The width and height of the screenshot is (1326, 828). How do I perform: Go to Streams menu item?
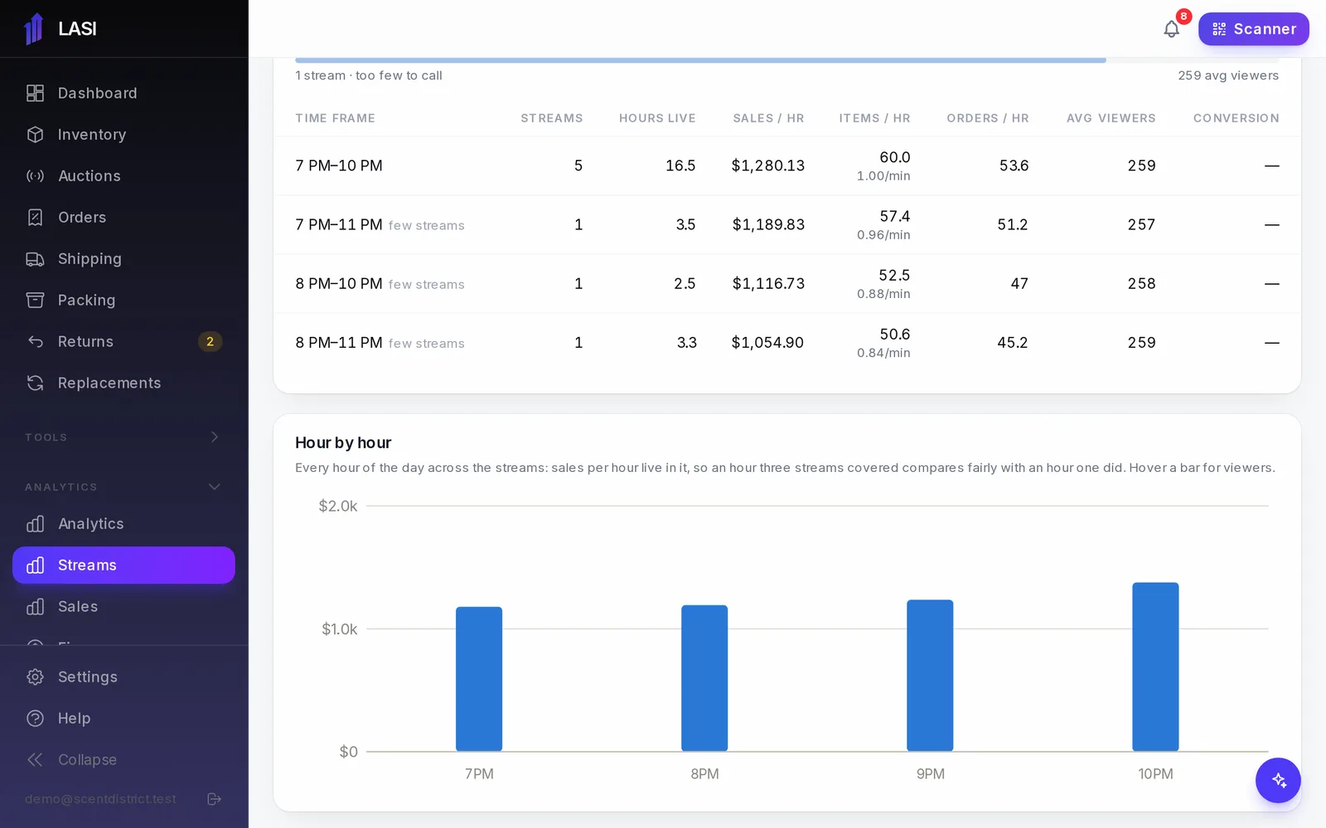tap(124, 565)
